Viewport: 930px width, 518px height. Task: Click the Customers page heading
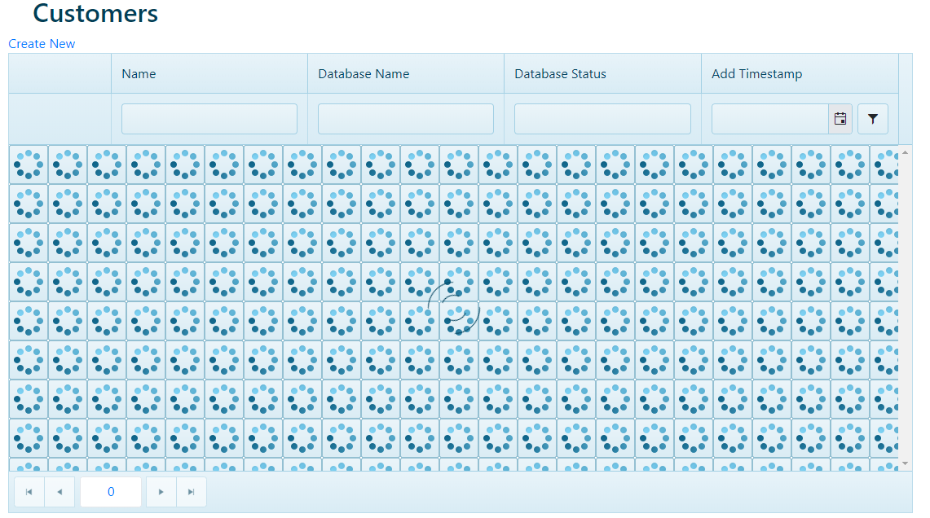pos(95,13)
